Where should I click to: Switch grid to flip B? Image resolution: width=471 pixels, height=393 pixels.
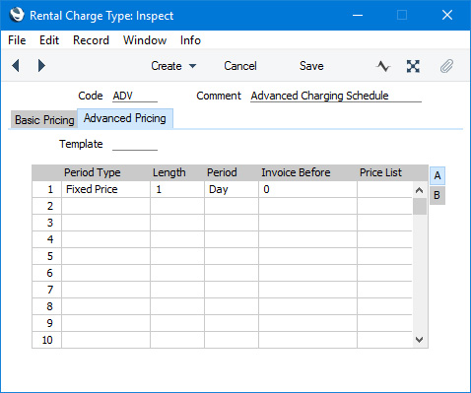click(x=437, y=195)
